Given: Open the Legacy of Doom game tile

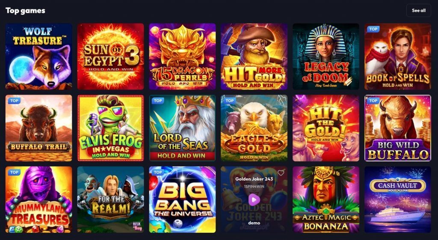Looking at the screenshot, I should [326, 57].
